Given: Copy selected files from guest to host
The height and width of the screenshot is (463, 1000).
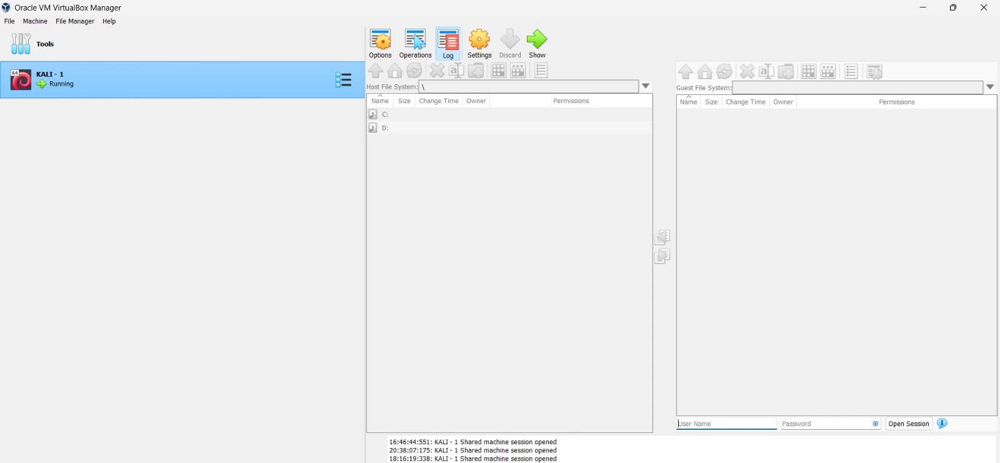Looking at the screenshot, I should pos(662,237).
